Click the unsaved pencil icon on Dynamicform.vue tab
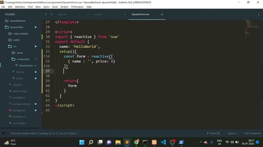This screenshot has width=263, height=147. [x=162, y=15]
